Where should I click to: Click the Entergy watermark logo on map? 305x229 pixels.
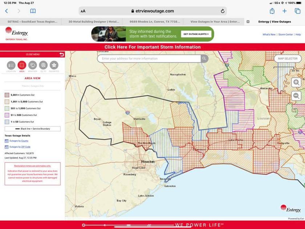290,208
